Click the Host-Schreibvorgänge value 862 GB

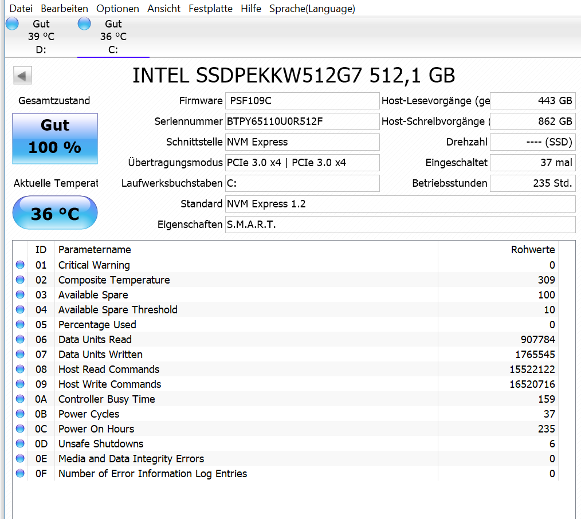coord(532,121)
